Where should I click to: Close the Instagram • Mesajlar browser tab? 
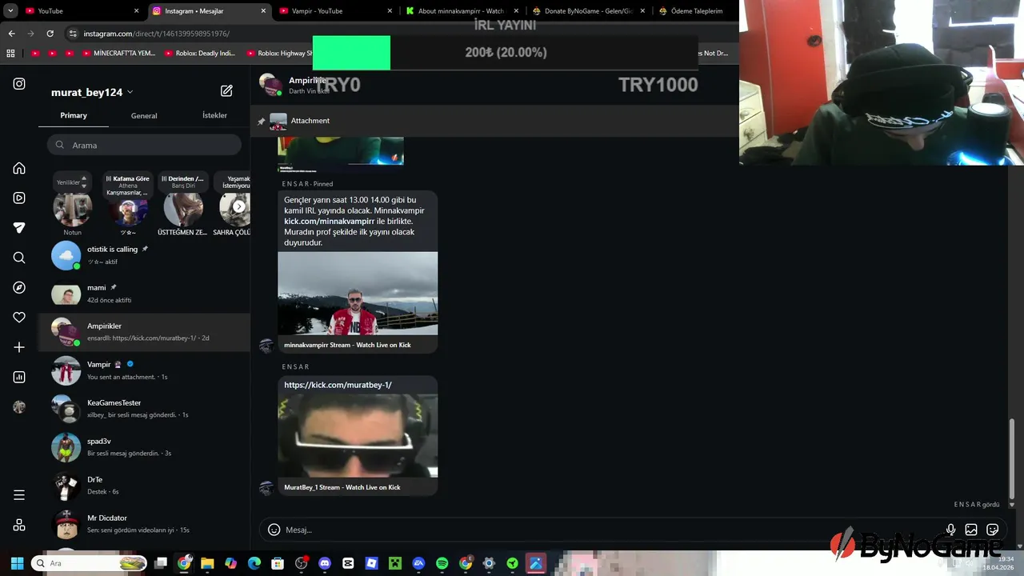coord(263,11)
